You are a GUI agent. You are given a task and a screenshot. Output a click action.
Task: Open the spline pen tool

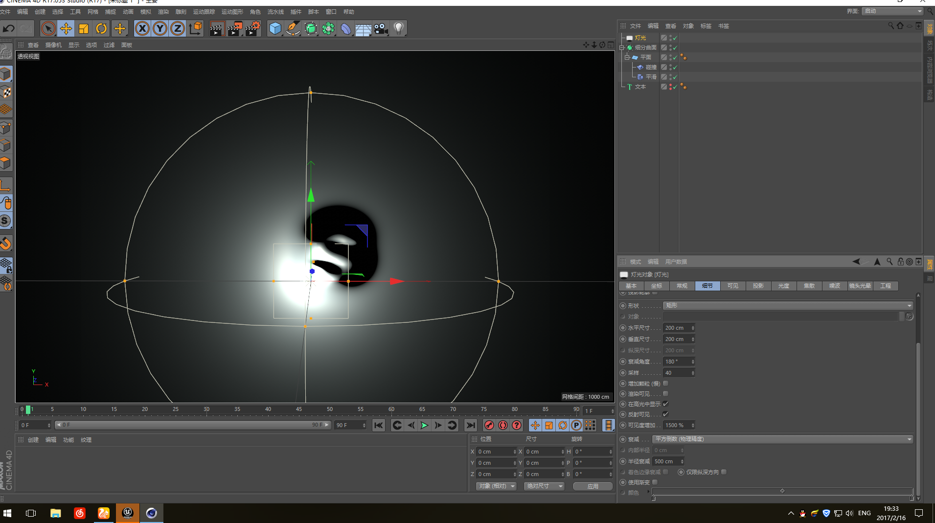click(x=293, y=29)
